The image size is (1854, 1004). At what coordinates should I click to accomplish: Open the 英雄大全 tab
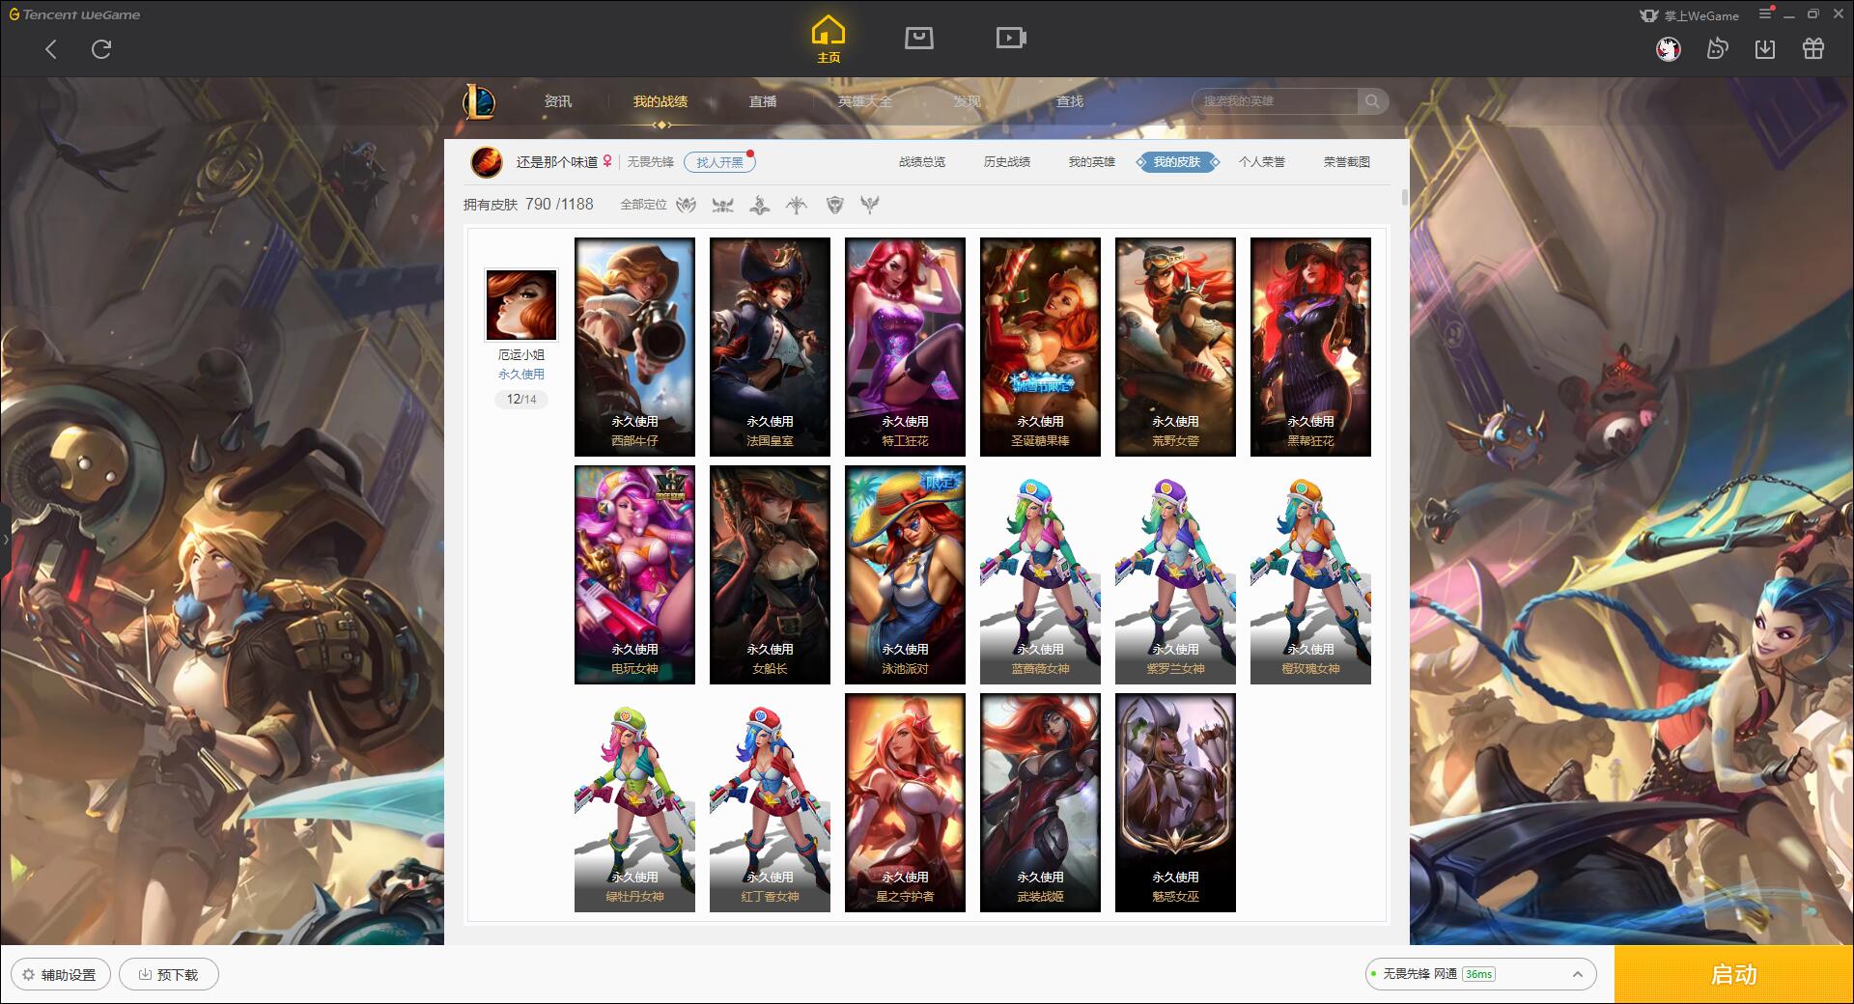tap(865, 101)
